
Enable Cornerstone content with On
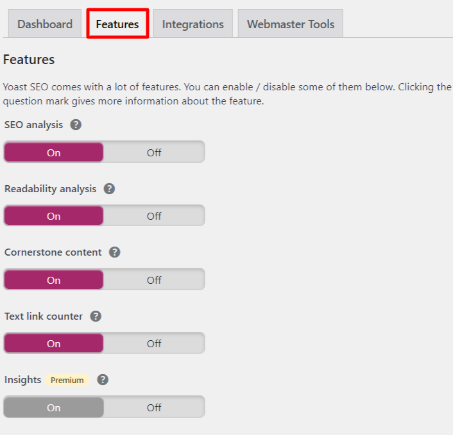point(54,280)
